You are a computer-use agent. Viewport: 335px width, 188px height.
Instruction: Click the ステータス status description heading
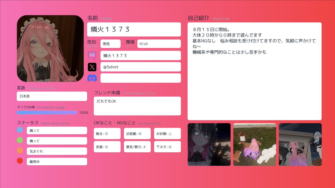43,123
